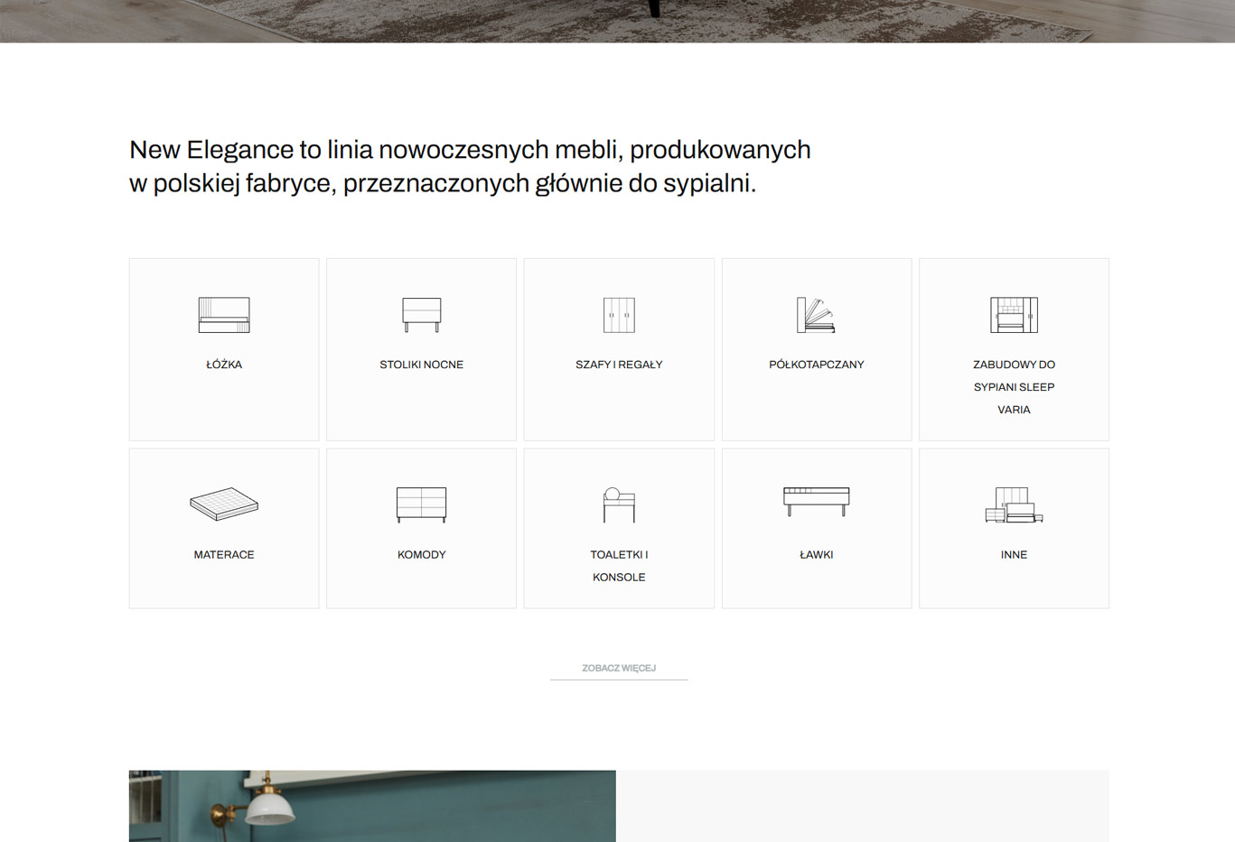Click the TOALETKI I KONSOLE label
The height and width of the screenshot is (842, 1235).
pyautogui.click(x=619, y=566)
